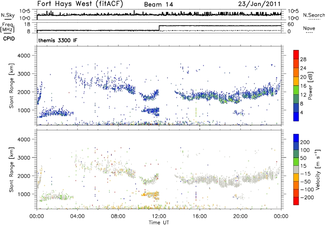Click the '18' frequency axis tick label
The width and height of the screenshot is (325, 225).
coord(27,24)
